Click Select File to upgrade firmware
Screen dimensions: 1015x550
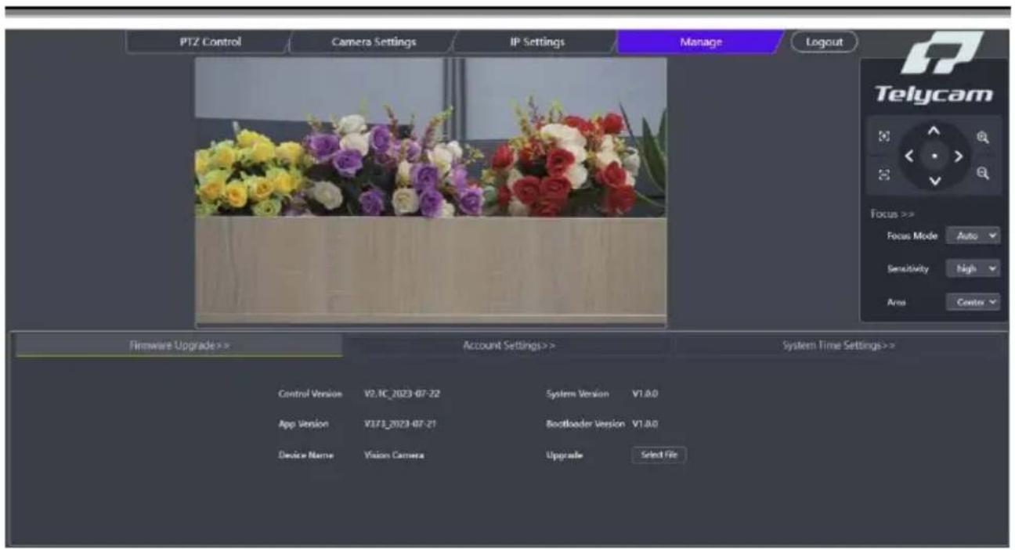(x=659, y=455)
